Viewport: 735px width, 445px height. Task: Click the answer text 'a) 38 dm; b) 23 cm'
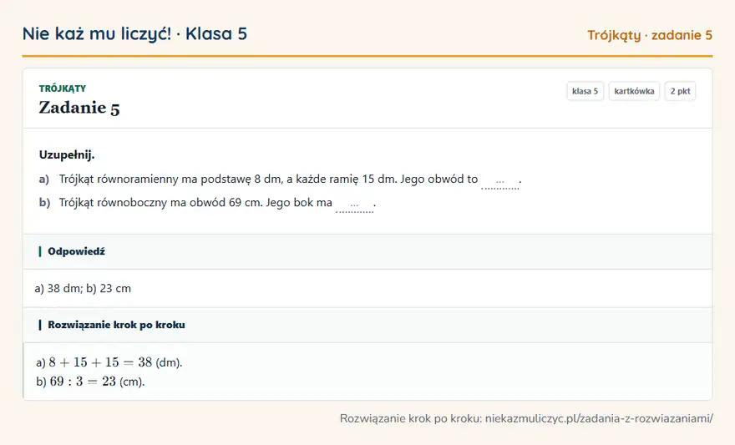pyautogui.click(x=83, y=289)
